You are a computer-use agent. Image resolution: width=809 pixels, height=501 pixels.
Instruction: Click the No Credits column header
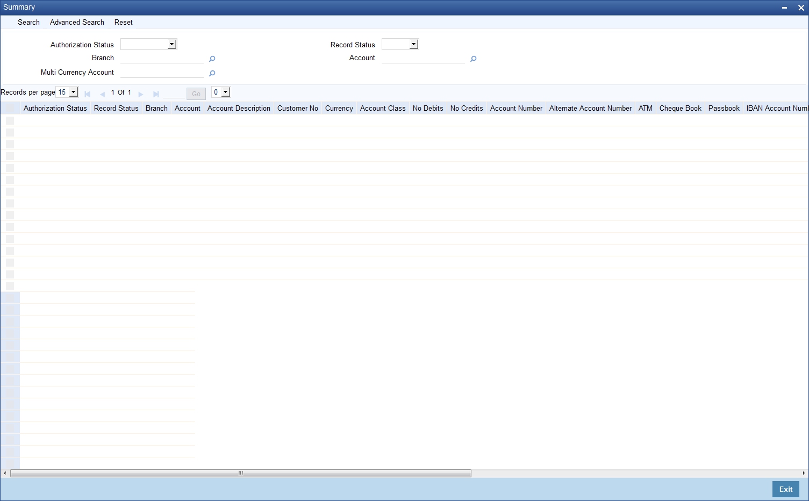click(467, 108)
